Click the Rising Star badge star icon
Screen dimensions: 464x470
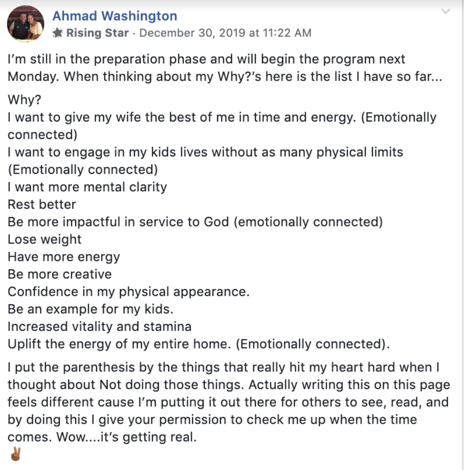[58, 33]
